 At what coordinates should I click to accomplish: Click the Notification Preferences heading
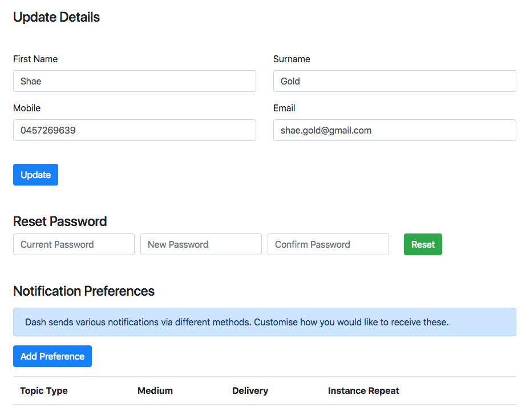coord(84,291)
